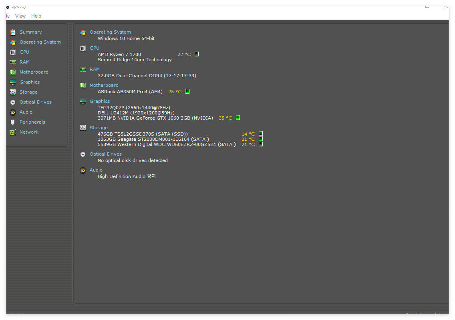This screenshot has width=455, height=320.
Task: Go to Audio section in sidebar
Action: (26, 112)
